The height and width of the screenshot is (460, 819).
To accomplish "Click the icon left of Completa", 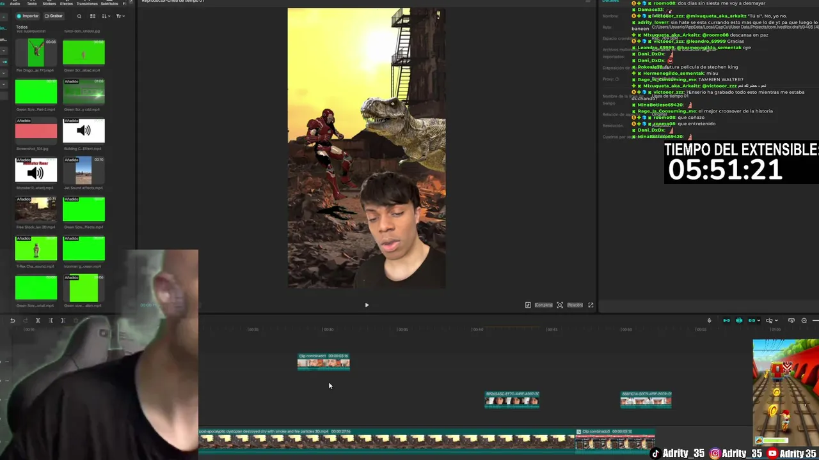I will (528, 305).
